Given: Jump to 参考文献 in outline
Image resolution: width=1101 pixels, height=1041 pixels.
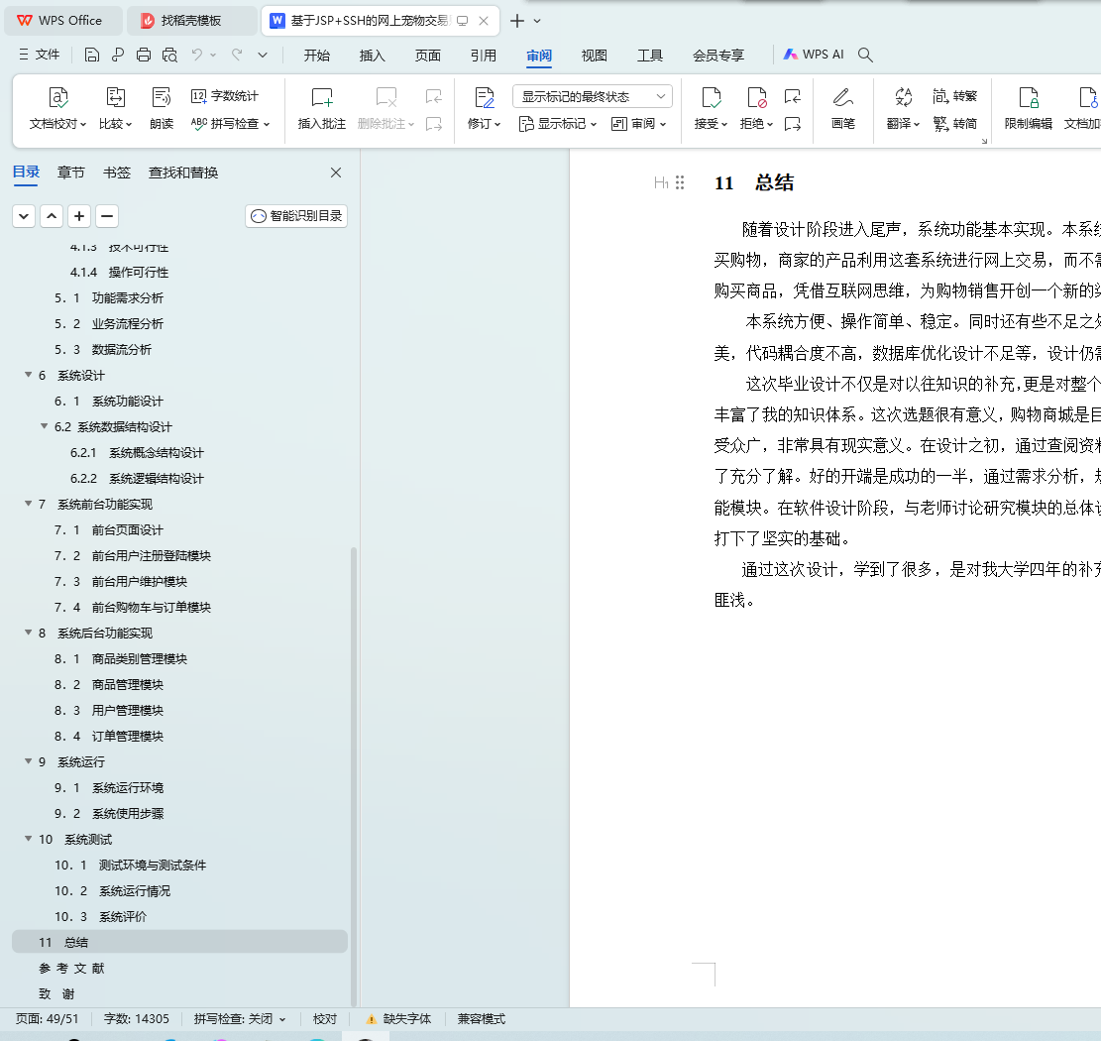Looking at the screenshot, I should click(x=71, y=968).
